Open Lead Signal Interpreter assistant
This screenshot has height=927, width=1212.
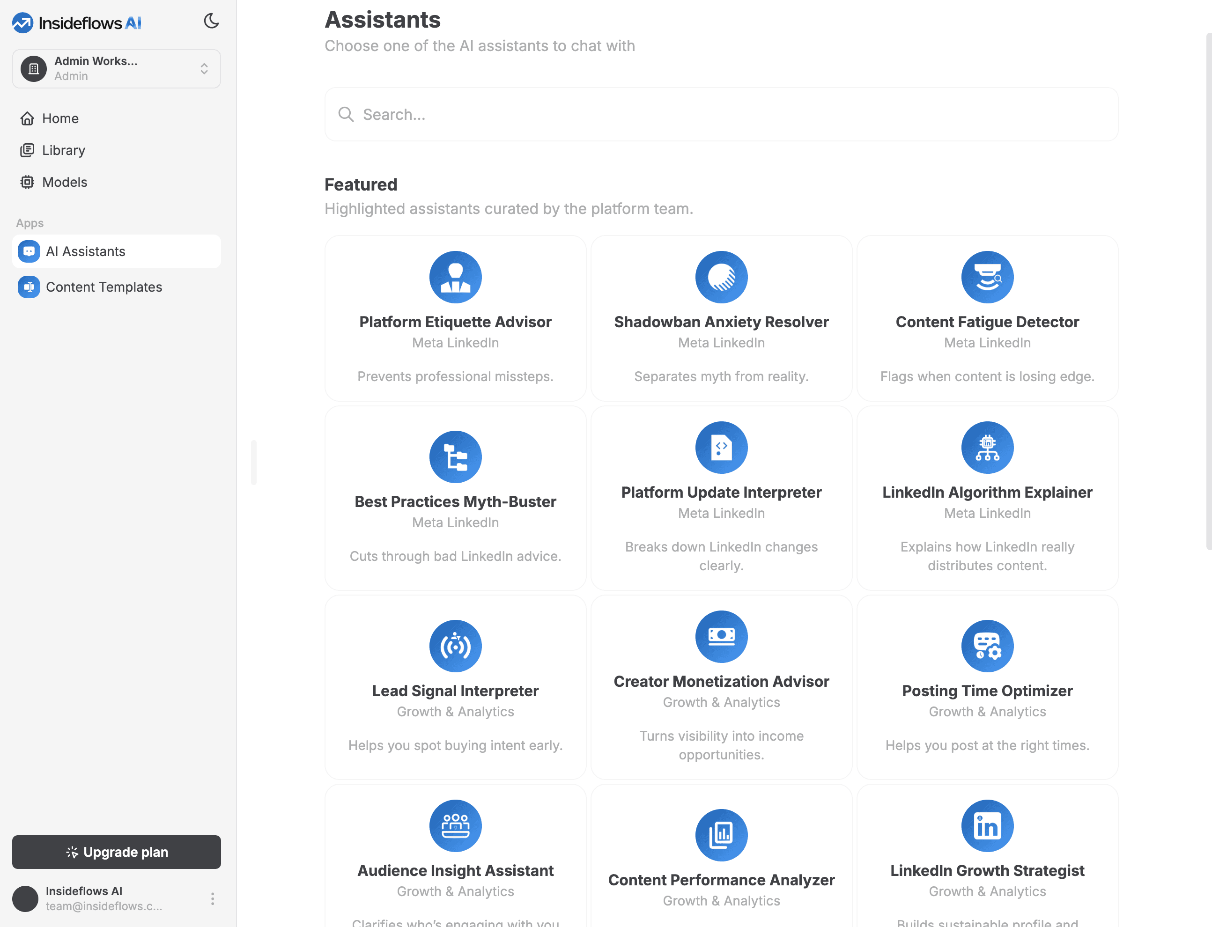[455, 690]
